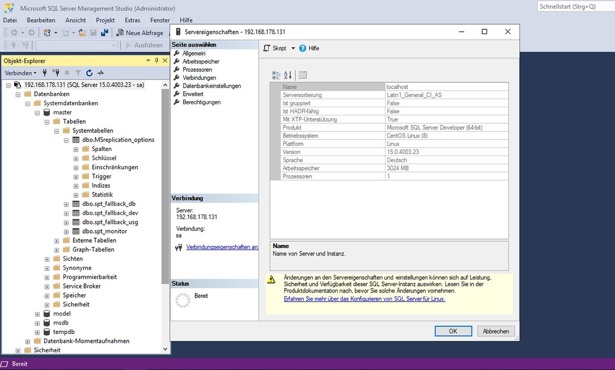The width and height of the screenshot is (615, 370).
Task: Disconnect from the current server
Action: pos(57,73)
